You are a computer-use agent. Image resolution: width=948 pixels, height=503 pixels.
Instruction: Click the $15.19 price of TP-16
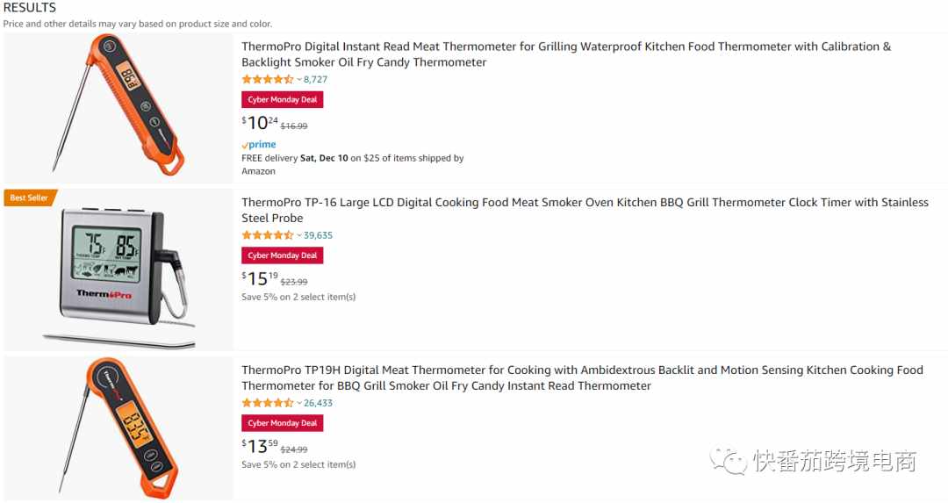260,278
